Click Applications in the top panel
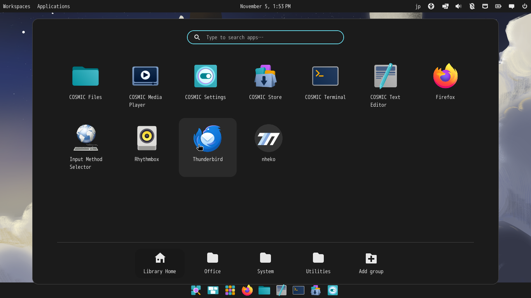This screenshot has height=298, width=531. (54, 6)
